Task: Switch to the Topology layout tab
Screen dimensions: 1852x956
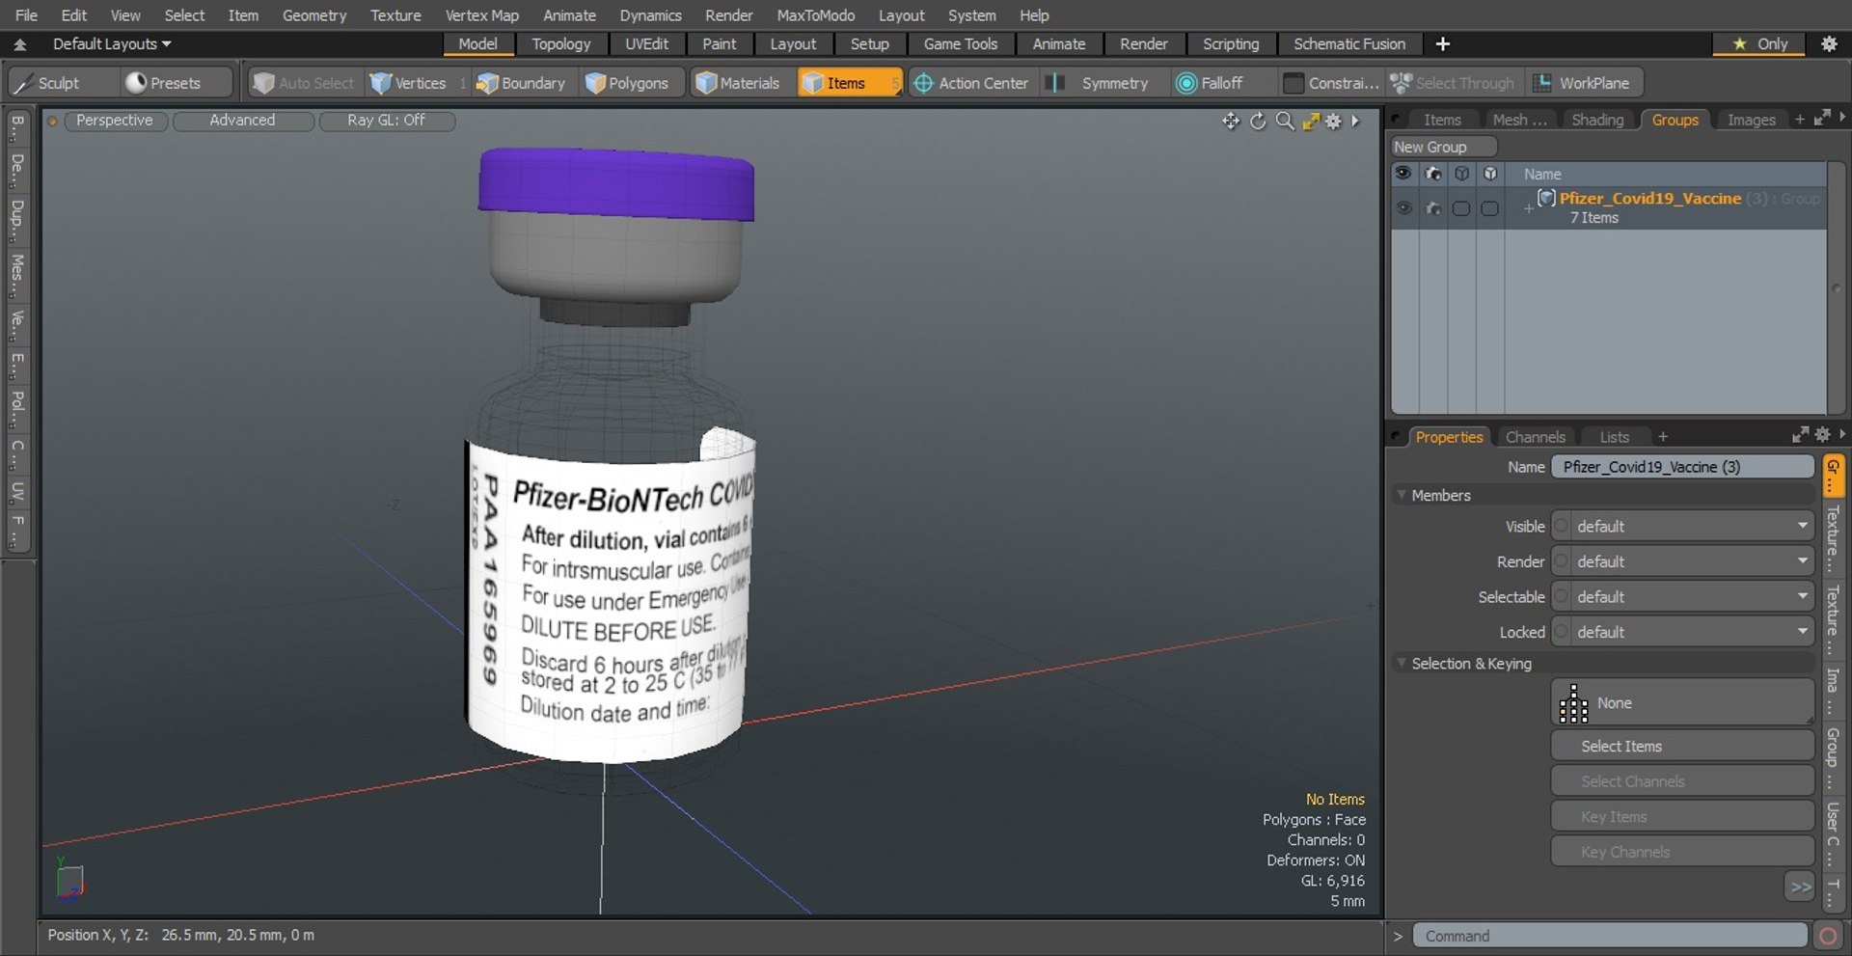Action: [560, 44]
